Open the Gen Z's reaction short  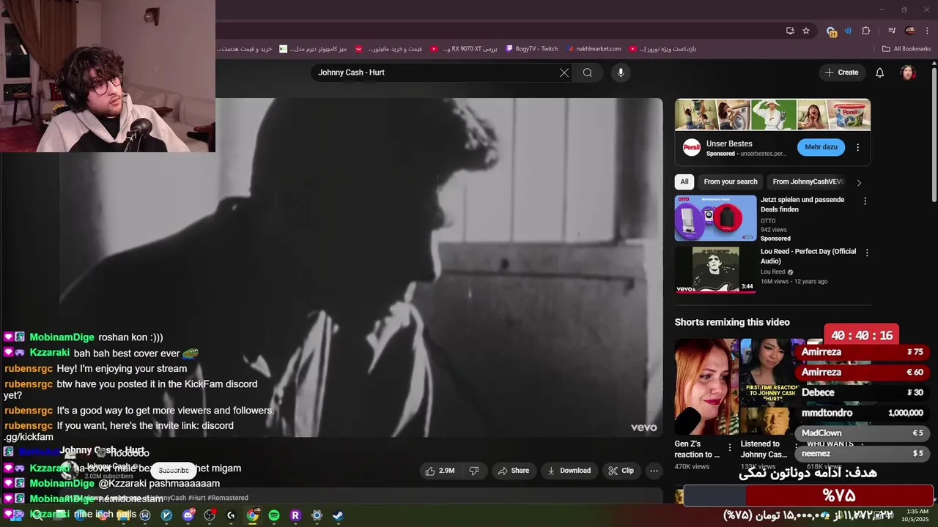tap(706, 386)
